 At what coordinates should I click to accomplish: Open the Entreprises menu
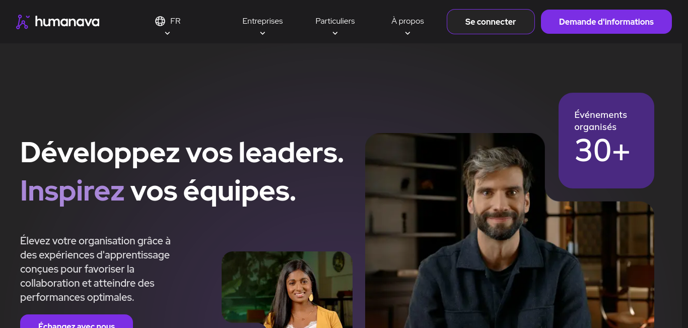(x=262, y=21)
